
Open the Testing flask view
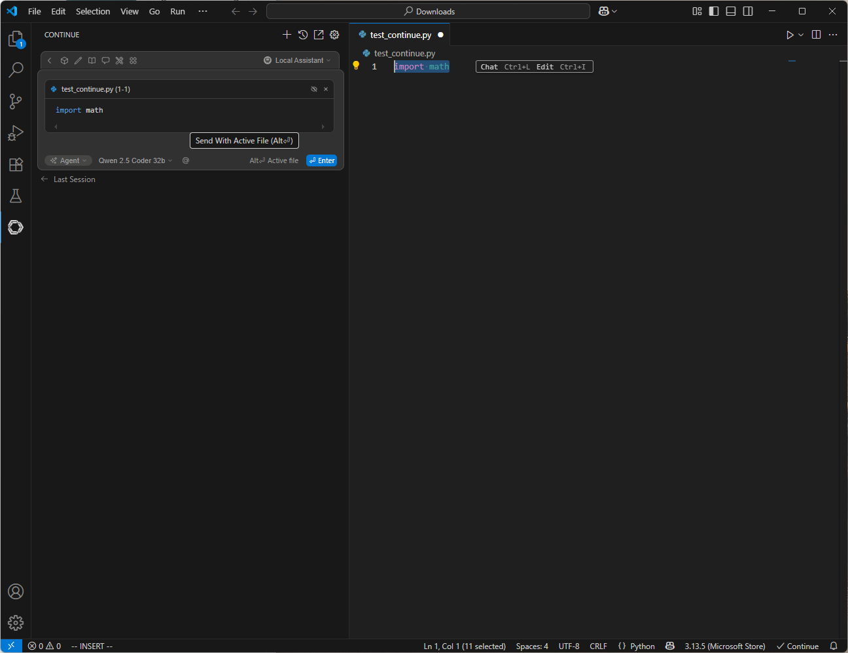16,196
